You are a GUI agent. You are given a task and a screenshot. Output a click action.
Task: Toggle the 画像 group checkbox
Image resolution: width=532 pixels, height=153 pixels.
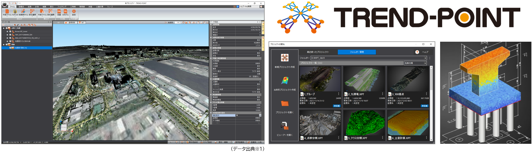click(7, 44)
